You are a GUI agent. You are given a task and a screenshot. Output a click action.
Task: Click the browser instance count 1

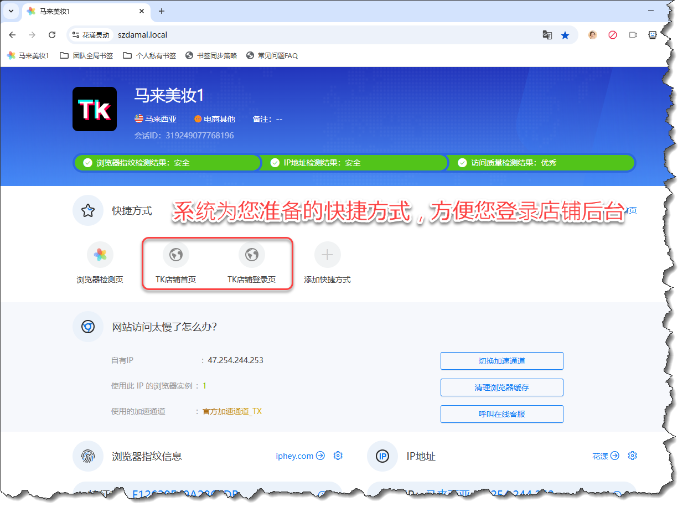tap(204, 386)
